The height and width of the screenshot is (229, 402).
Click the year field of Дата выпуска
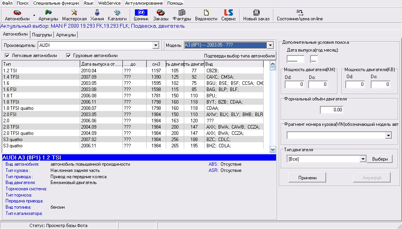(x=295, y=59)
